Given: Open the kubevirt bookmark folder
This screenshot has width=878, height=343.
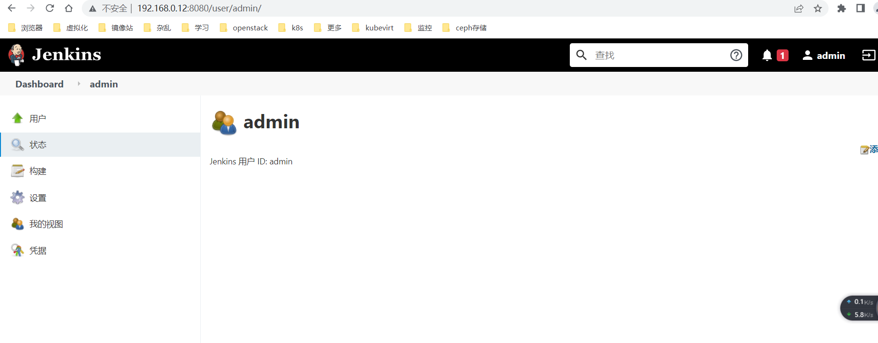Looking at the screenshot, I should point(373,28).
